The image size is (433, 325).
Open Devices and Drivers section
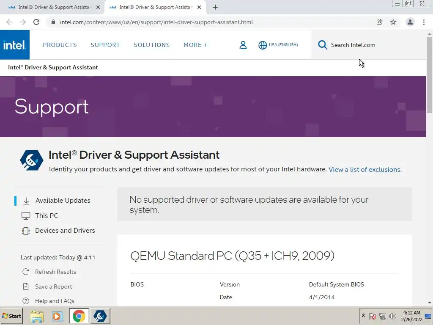[65, 231]
